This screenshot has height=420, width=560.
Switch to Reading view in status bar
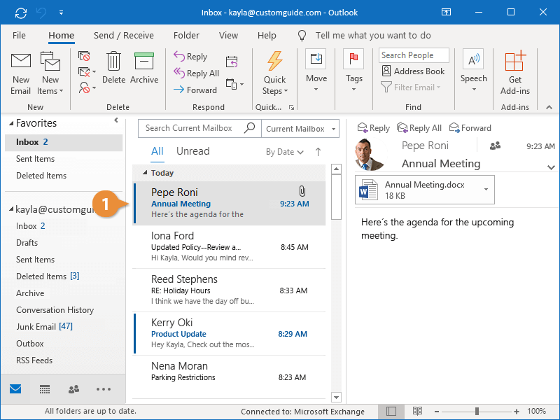(x=417, y=412)
